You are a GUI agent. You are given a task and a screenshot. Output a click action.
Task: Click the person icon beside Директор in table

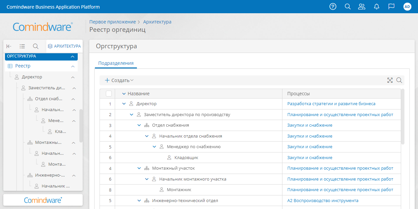coord(131,104)
